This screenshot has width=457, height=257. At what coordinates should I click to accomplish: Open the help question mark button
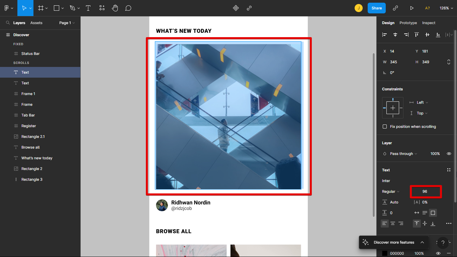[x=443, y=243]
